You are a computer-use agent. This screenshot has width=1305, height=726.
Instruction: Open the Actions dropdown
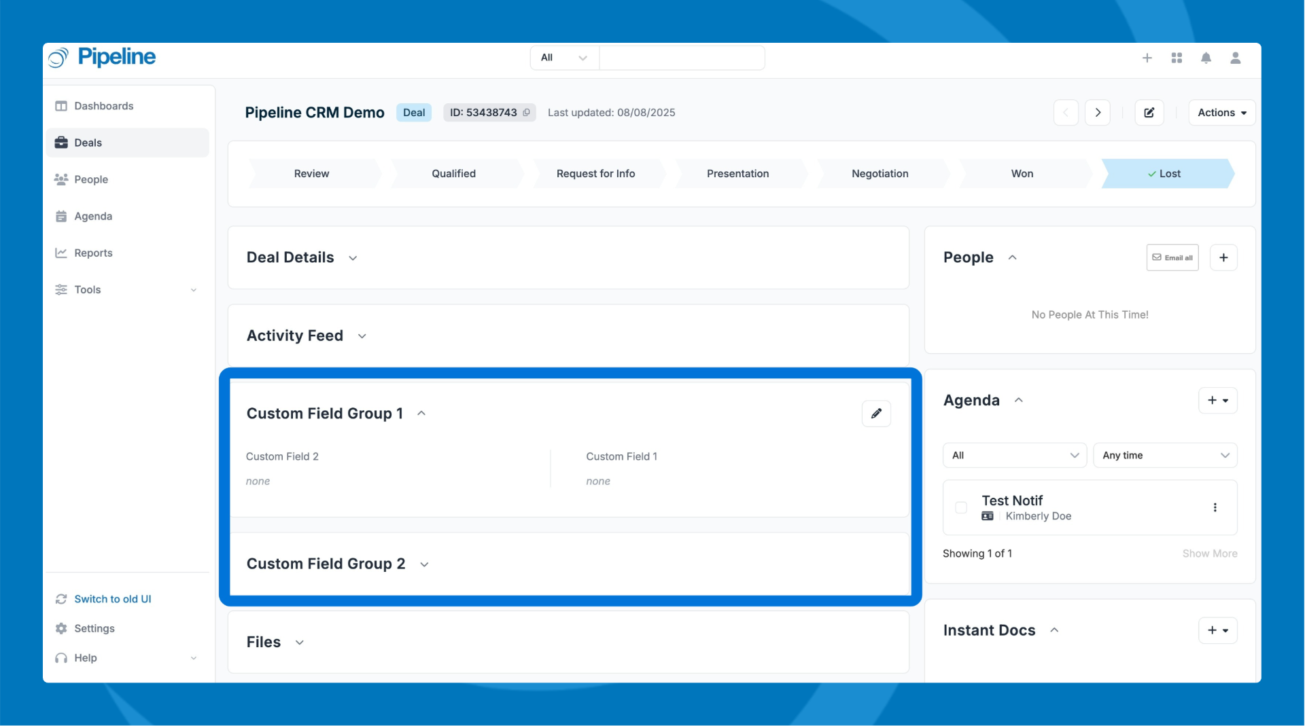[1222, 113]
